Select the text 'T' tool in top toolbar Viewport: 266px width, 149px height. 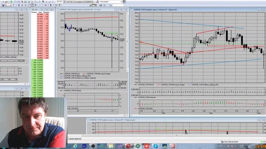click(43, 2)
